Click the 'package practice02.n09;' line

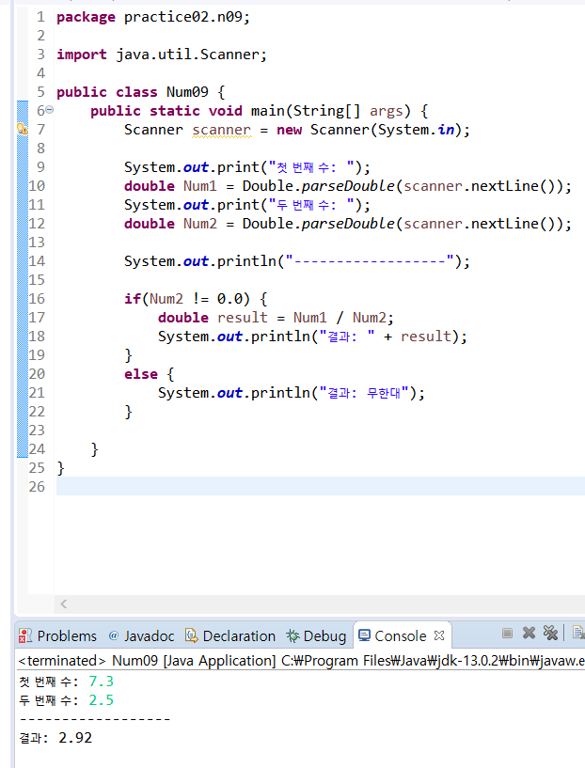153,17
